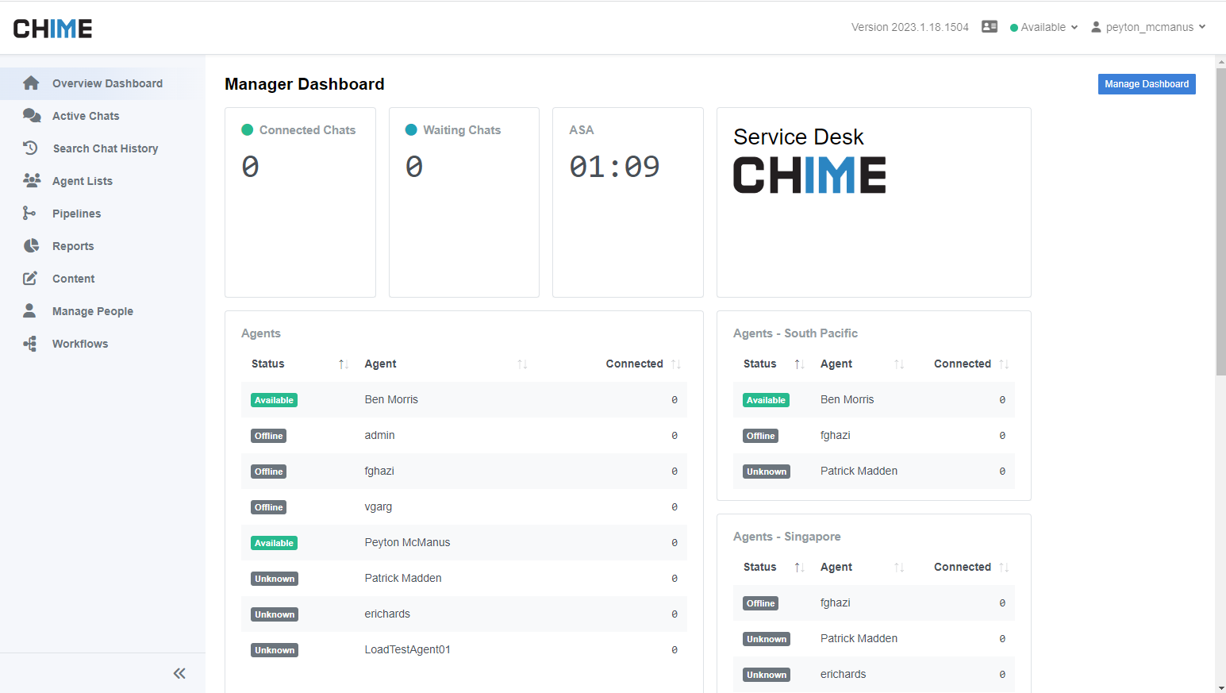Select Ben Morris in Agents table
Image resolution: width=1226 pixels, height=693 pixels.
(x=464, y=400)
